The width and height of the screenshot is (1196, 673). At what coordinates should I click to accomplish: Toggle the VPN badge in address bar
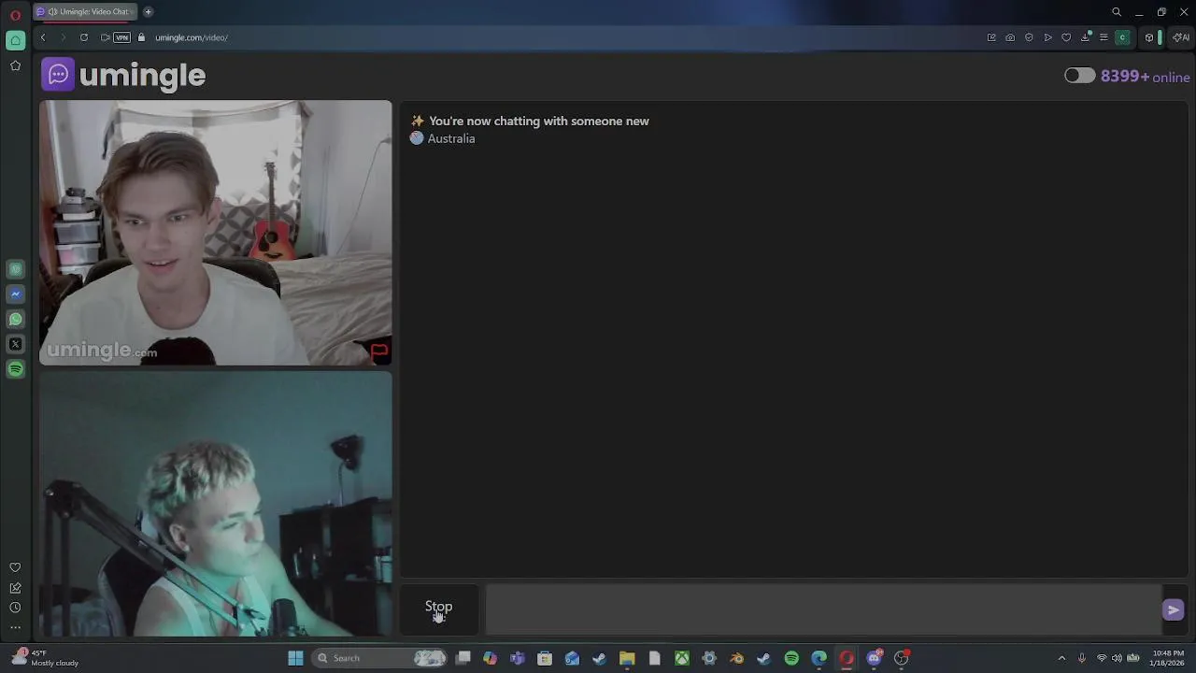coord(121,37)
